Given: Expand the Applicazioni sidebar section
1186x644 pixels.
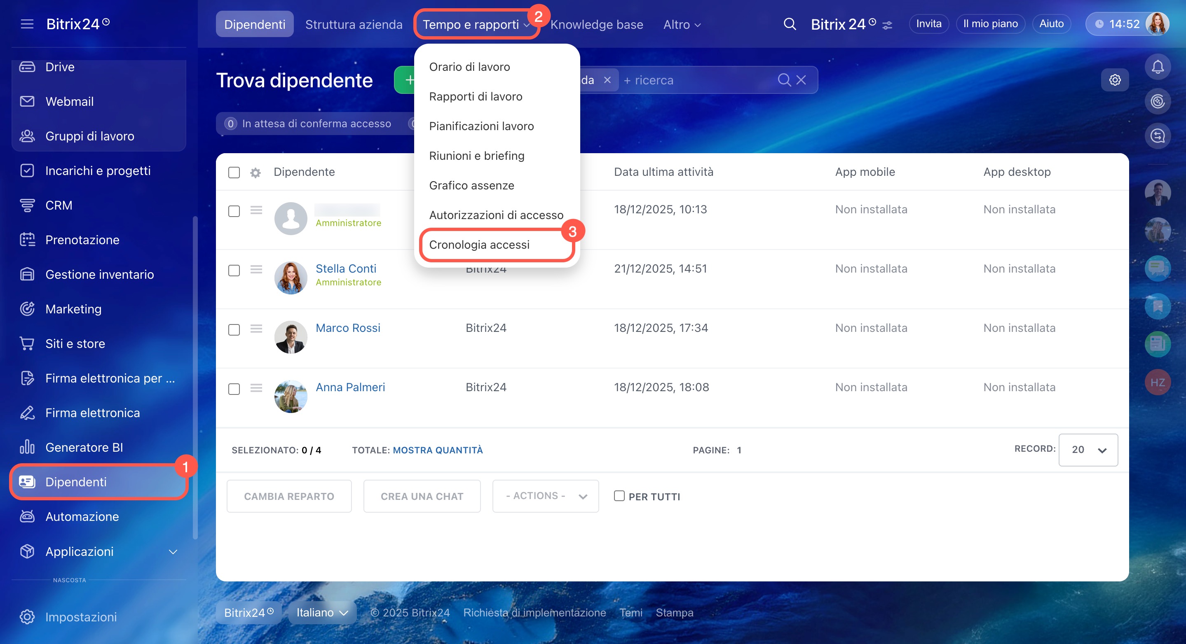Looking at the screenshot, I should click(x=173, y=551).
